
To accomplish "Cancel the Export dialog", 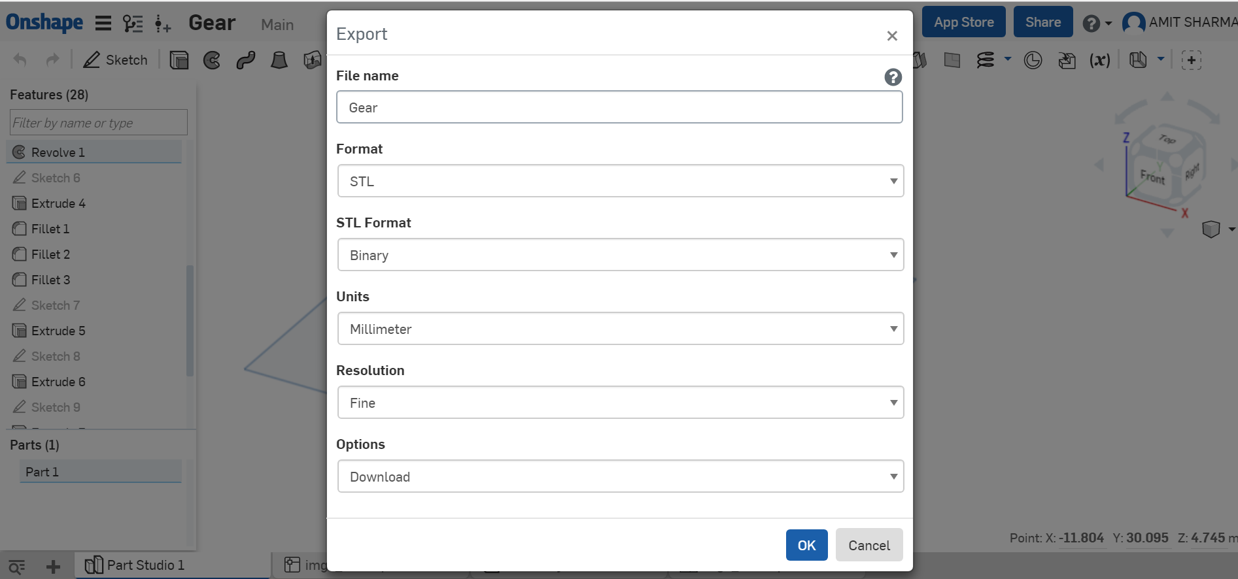I will click(868, 545).
